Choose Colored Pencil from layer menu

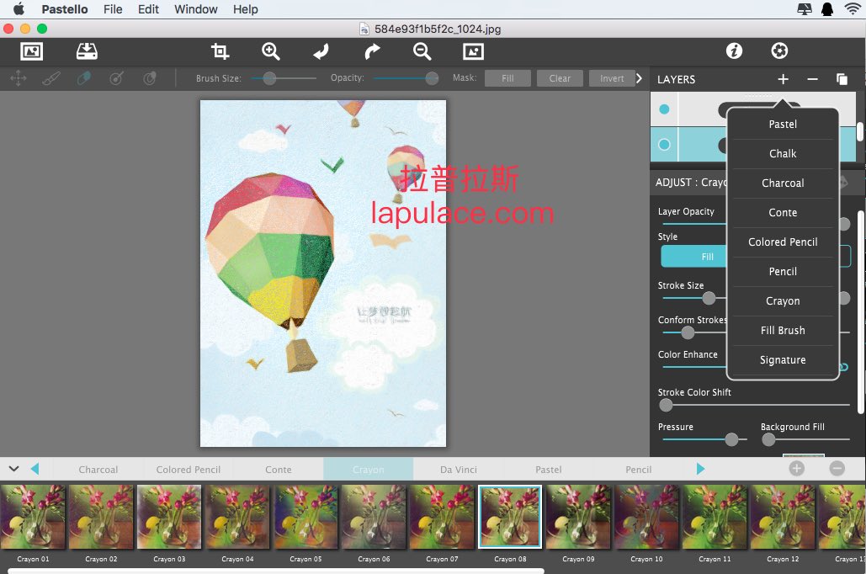[x=783, y=242]
